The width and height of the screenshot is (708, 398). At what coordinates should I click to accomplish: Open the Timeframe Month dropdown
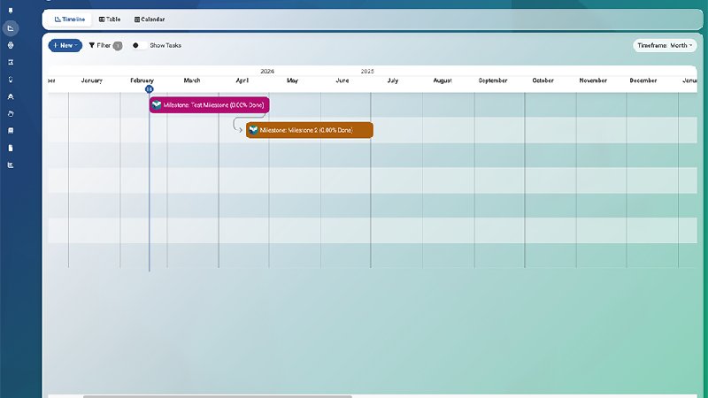pyautogui.click(x=665, y=46)
